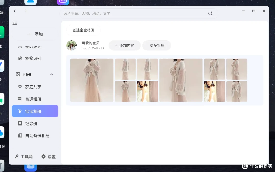The height and width of the screenshot is (172, 275).
Task: Maximize the photo app window
Action: click(253, 11)
